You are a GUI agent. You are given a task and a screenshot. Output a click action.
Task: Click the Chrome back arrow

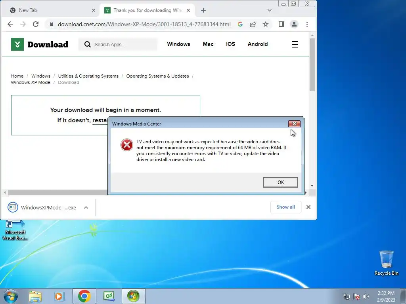(10, 24)
